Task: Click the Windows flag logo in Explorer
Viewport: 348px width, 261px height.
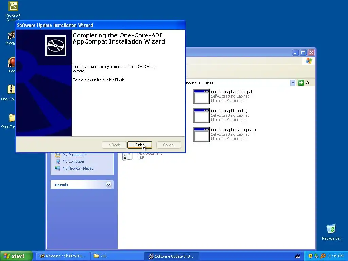Action: click(x=309, y=61)
